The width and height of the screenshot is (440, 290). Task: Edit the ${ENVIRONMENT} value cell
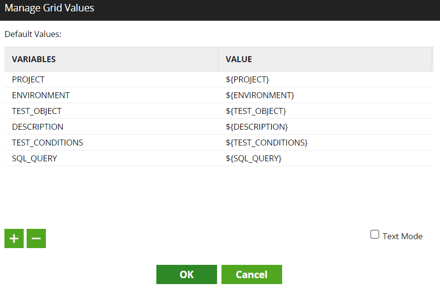tap(260, 95)
